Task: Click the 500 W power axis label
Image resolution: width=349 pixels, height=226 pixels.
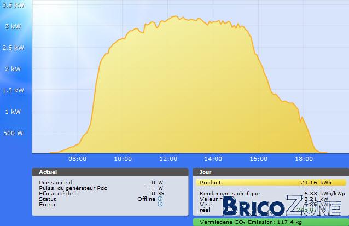Action: tap(13, 133)
